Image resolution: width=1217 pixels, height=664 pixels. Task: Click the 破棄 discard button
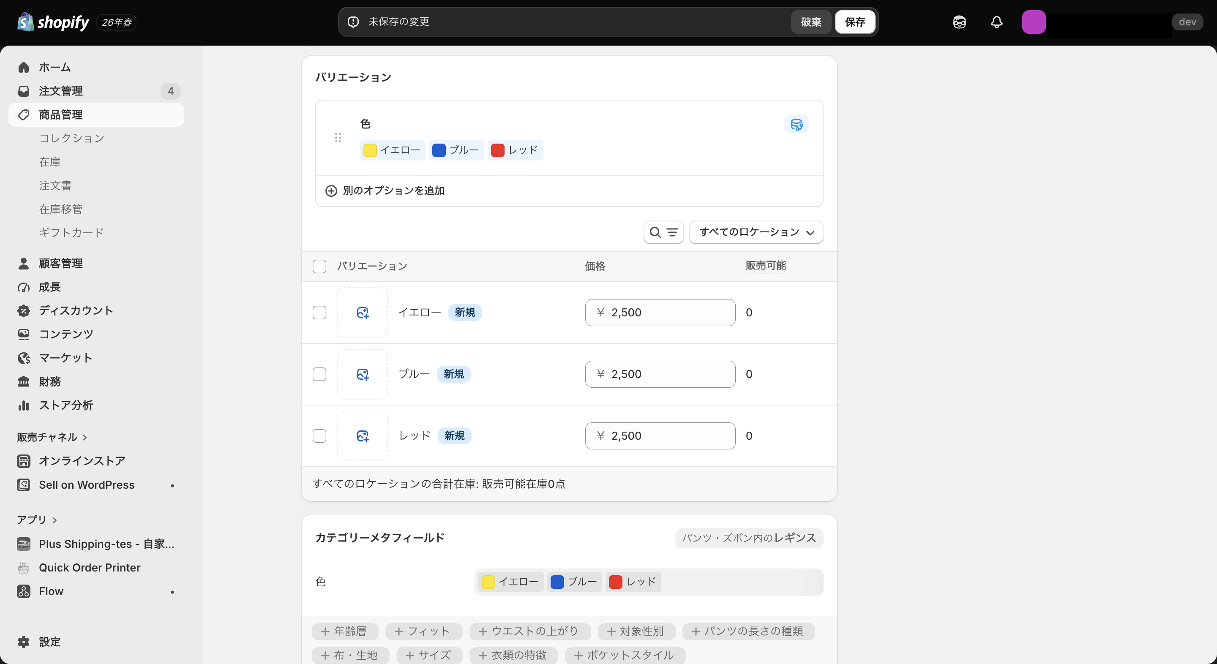[x=811, y=22]
